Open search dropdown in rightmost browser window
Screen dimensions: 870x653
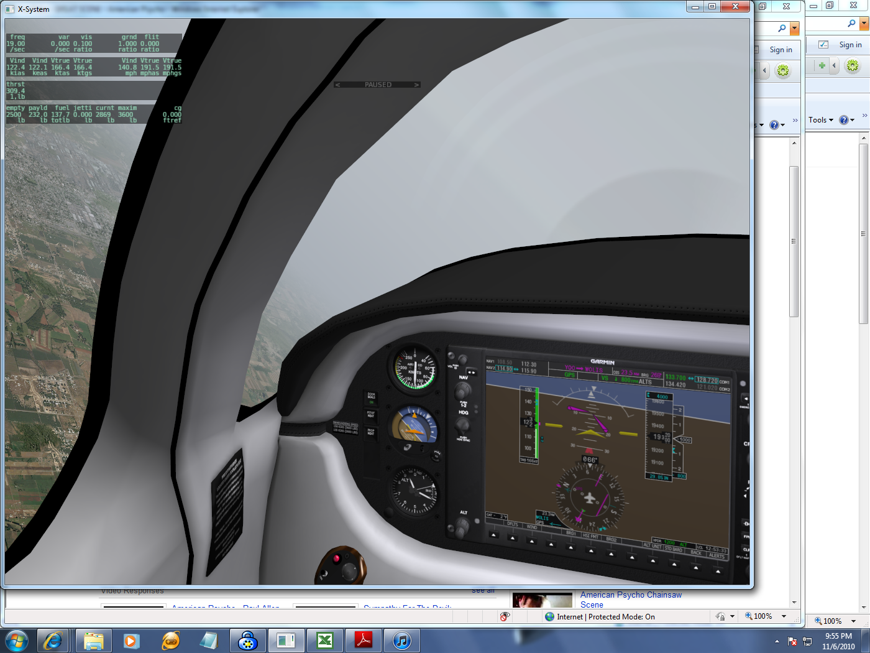click(864, 24)
